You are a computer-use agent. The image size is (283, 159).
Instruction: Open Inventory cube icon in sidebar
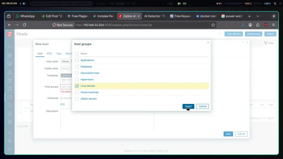(x=10, y=80)
